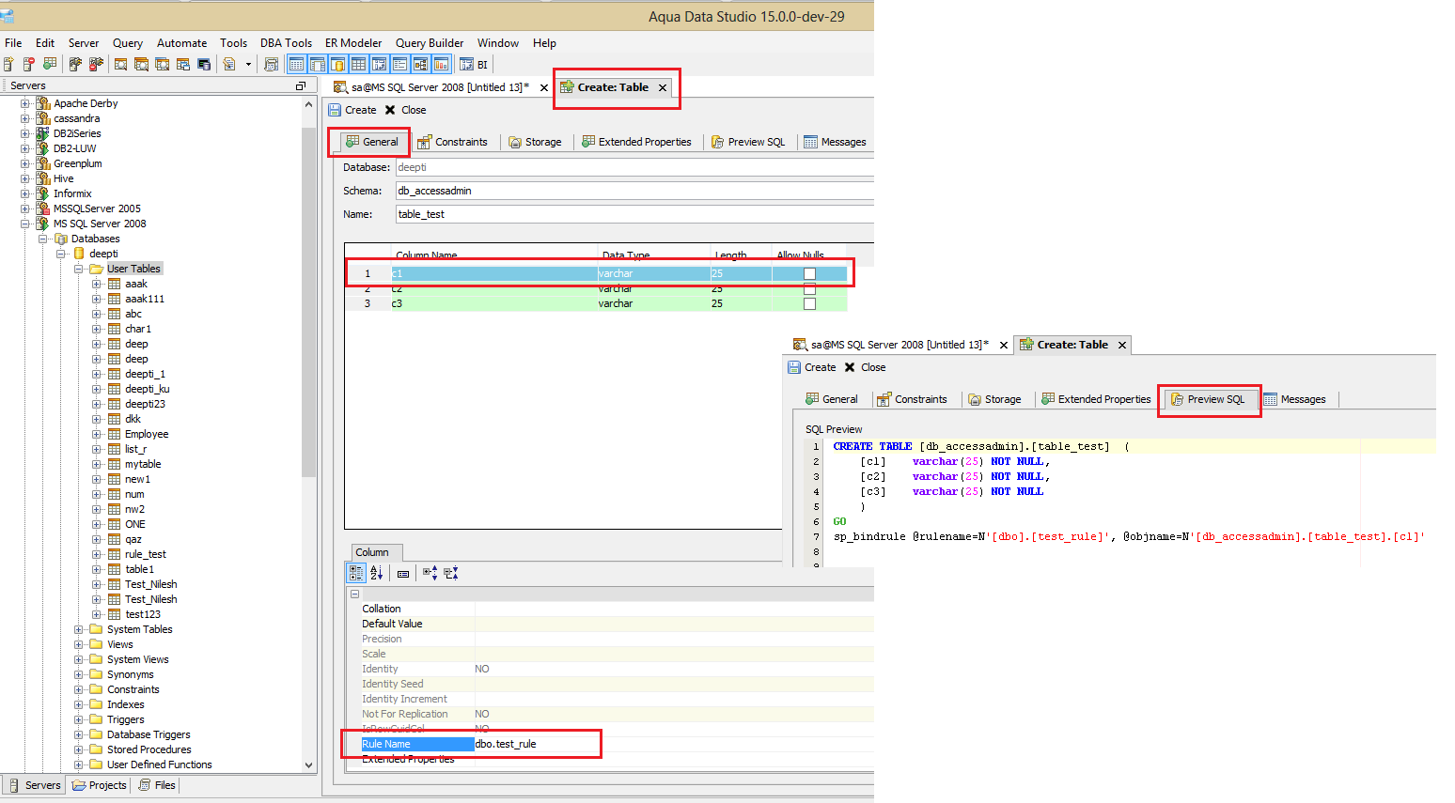This screenshot has height=803, width=1455.
Task: Select the rule_test table in tree
Action: pyautogui.click(x=145, y=554)
